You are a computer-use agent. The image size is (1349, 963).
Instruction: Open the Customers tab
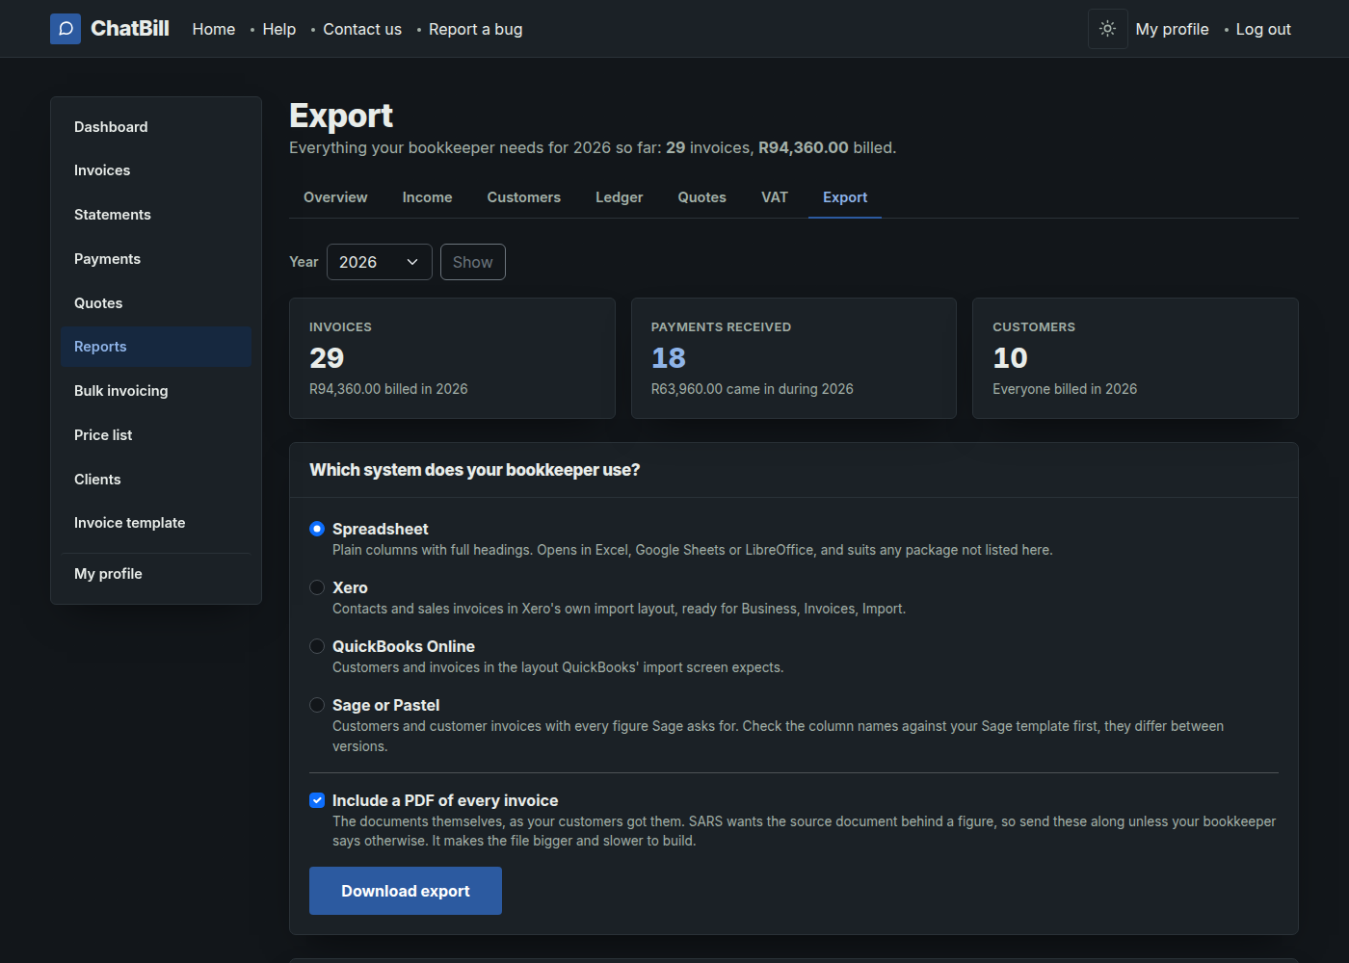(523, 197)
